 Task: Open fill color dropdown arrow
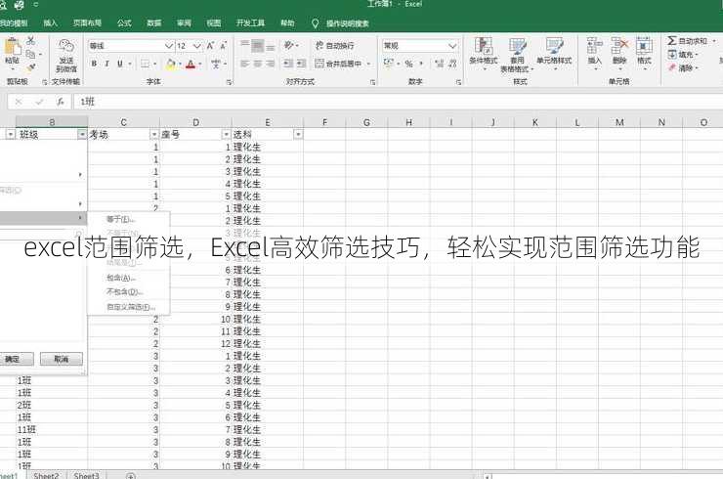[180, 64]
